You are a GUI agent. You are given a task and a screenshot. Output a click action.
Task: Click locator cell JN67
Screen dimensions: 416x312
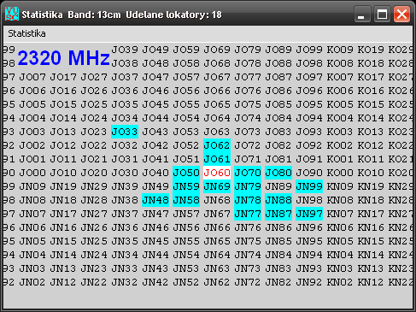coord(217,214)
